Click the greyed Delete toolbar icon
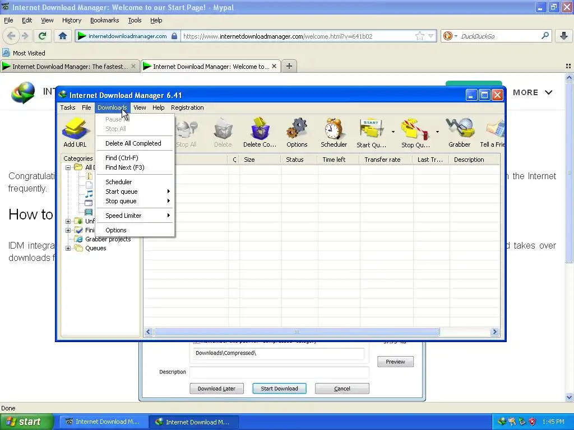574x430 pixels. pos(223,132)
